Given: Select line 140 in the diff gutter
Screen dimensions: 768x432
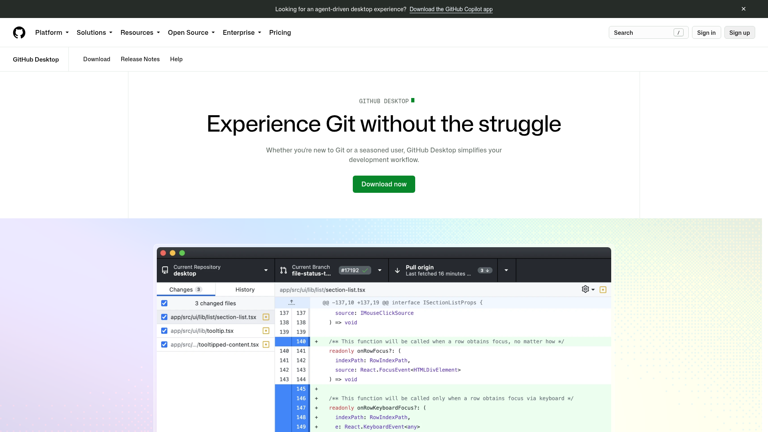Looking at the screenshot, I should (x=292, y=342).
